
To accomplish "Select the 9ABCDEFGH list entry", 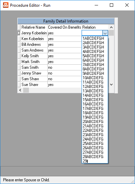I will pyautogui.click(x=95, y=73).
